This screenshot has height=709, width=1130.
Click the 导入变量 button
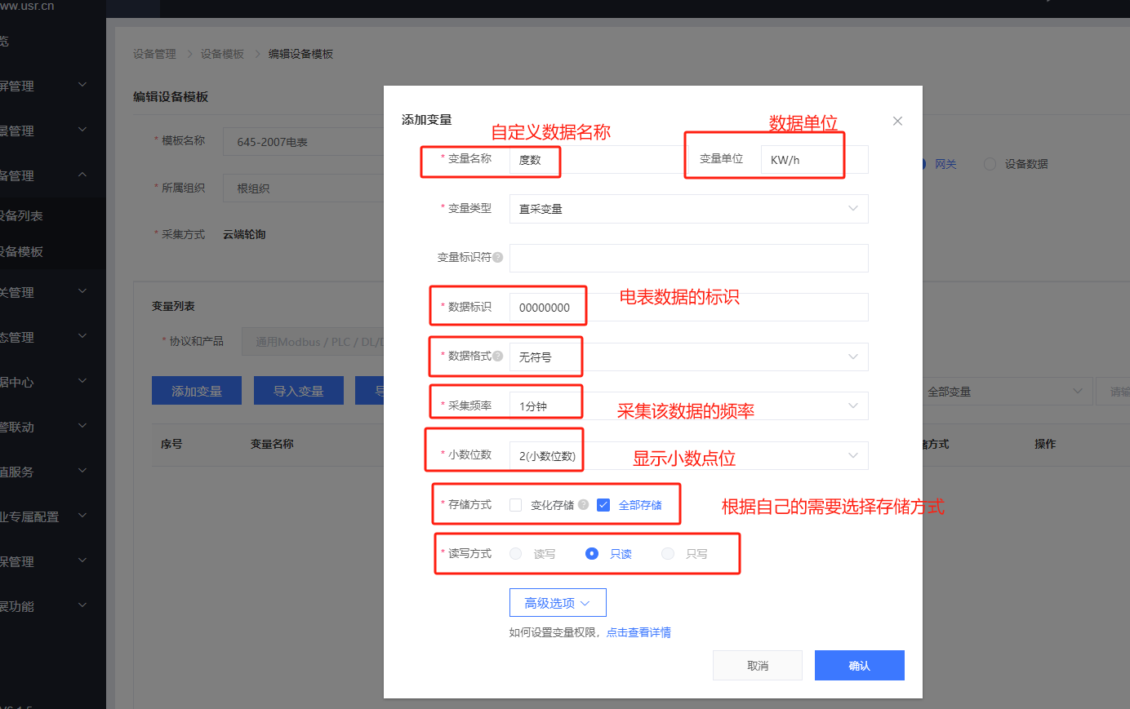coord(298,391)
